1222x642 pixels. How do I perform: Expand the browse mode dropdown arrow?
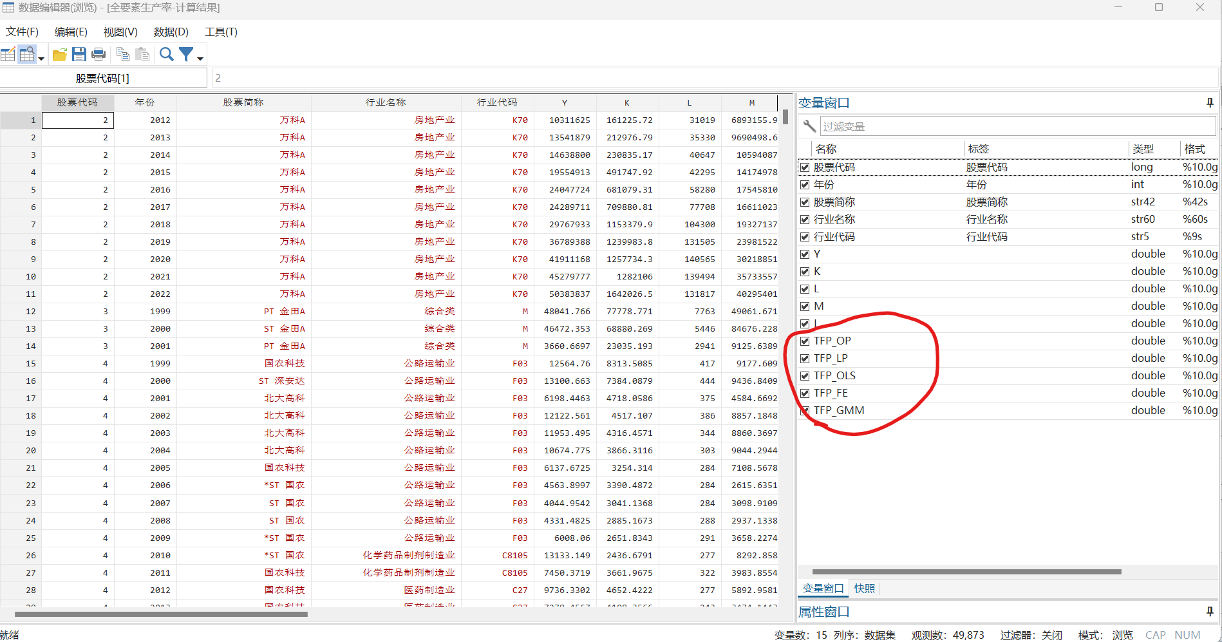[41, 58]
